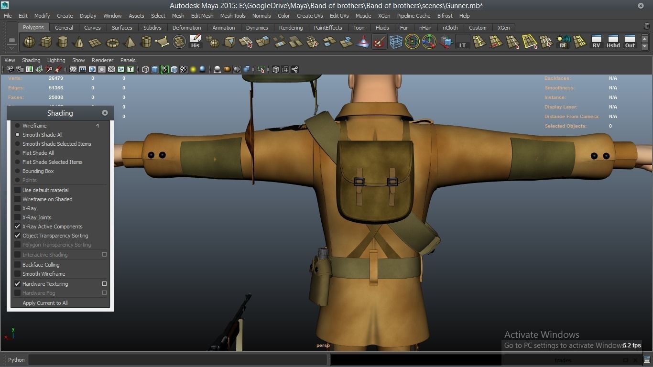Select Bounding Box shading radio option
This screenshot has height=367, width=653.
(x=18, y=171)
